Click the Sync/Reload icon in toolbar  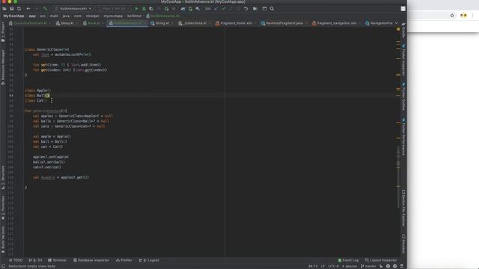19,9
